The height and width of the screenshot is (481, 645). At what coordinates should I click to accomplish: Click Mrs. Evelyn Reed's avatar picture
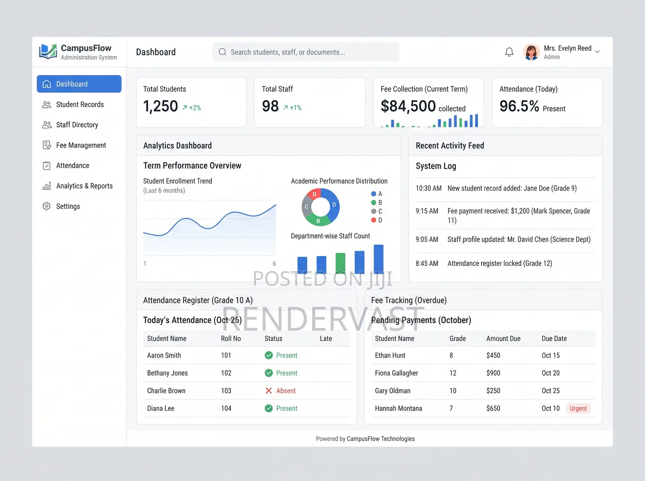tap(531, 52)
